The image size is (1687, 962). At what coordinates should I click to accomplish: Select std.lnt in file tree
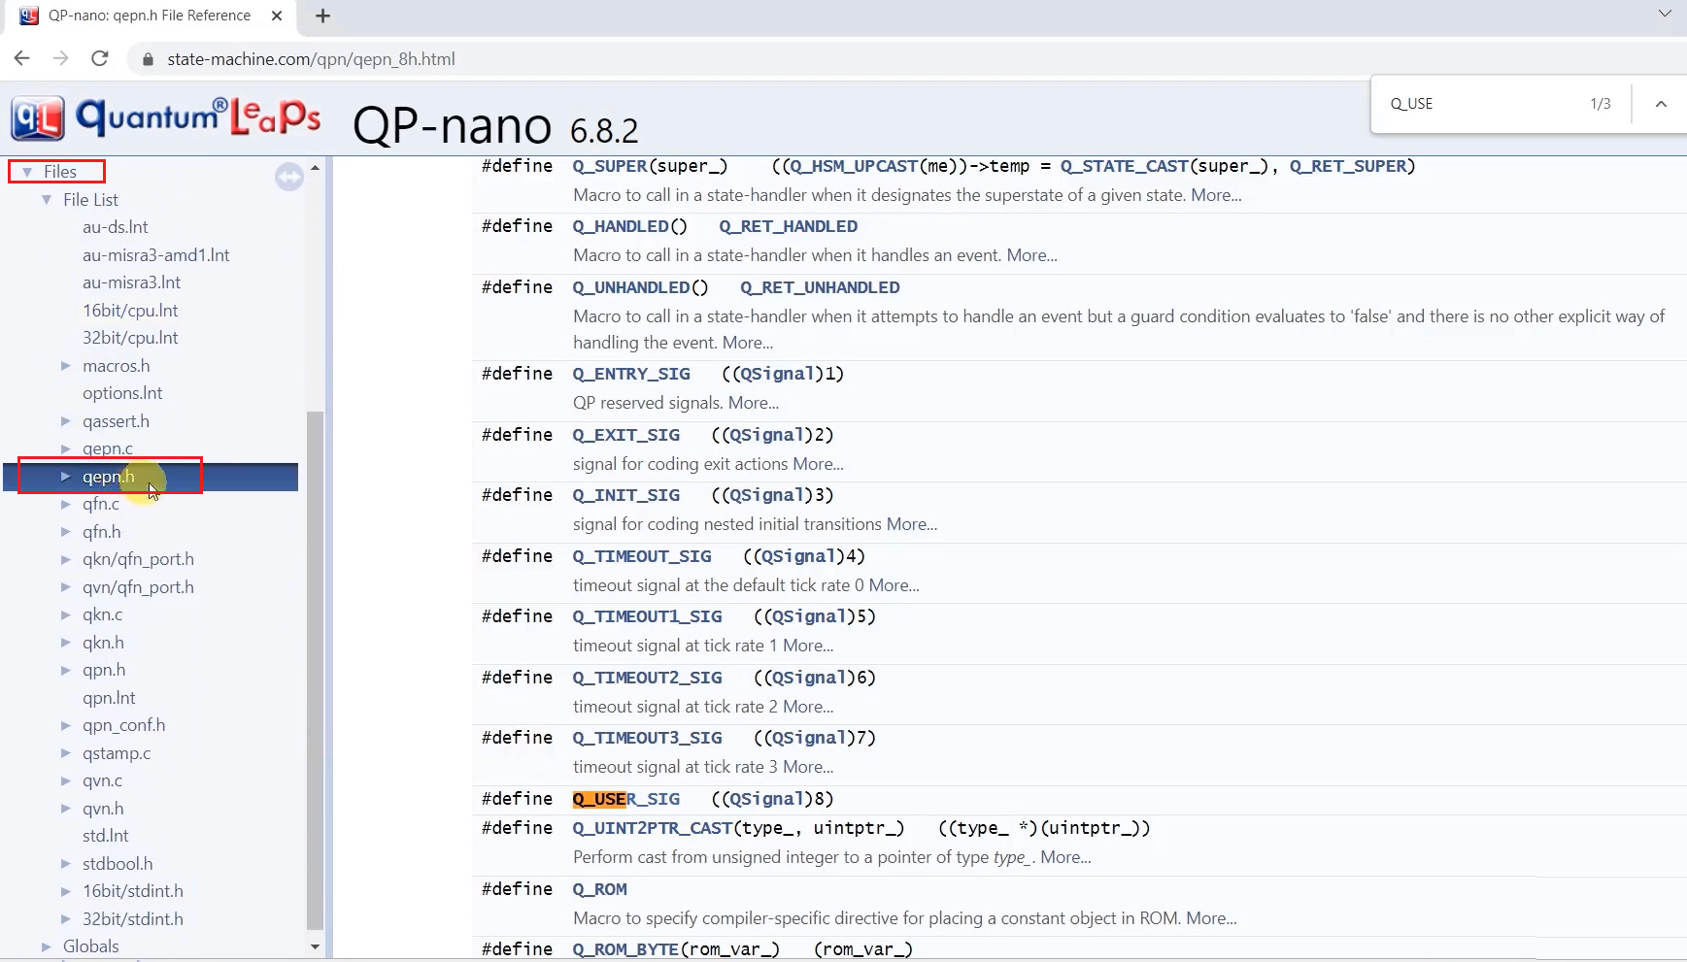click(x=106, y=836)
